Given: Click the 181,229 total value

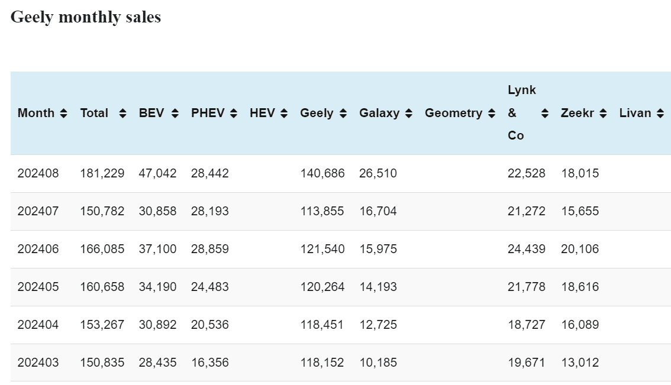Looking at the screenshot, I should (102, 173).
